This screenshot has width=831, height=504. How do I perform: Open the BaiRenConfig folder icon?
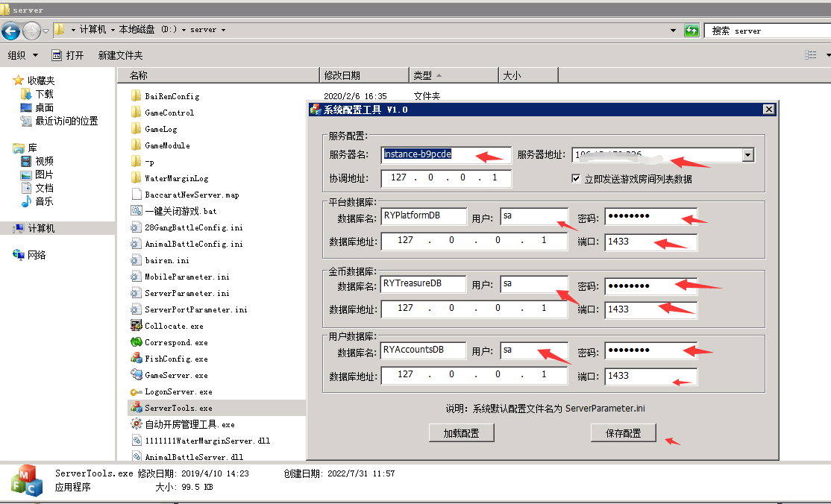click(x=137, y=96)
